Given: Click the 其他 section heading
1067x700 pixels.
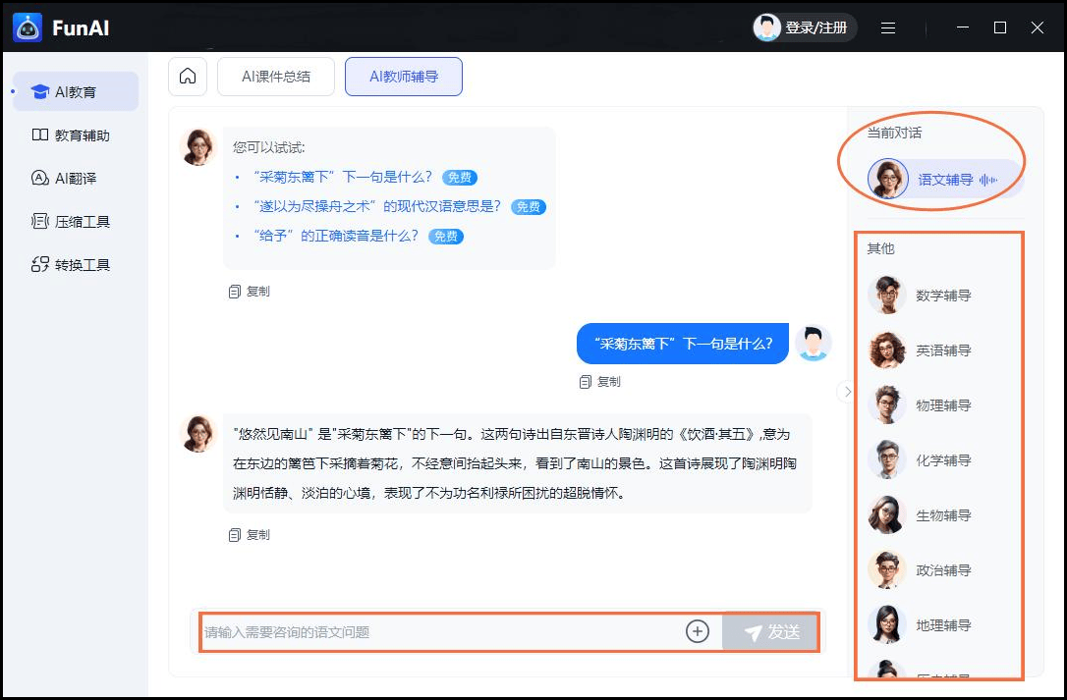Looking at the screenshot, I should click(880, 248).
